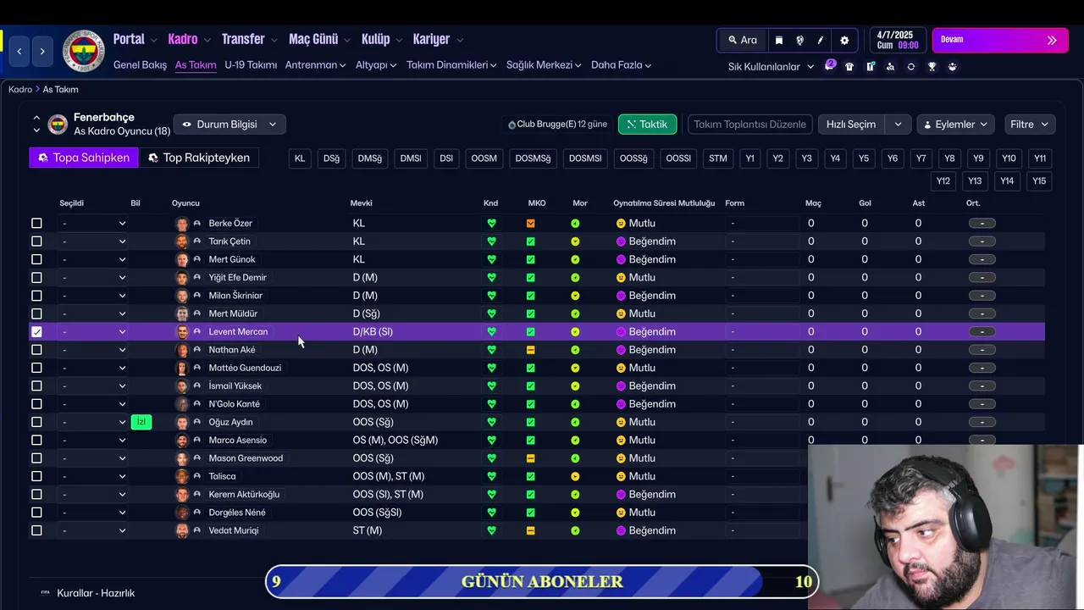Click Kerem Aktürkoğlu's happiness face icon
The height and width of the screenshot is (610, 1084).
tap(621, 494)
